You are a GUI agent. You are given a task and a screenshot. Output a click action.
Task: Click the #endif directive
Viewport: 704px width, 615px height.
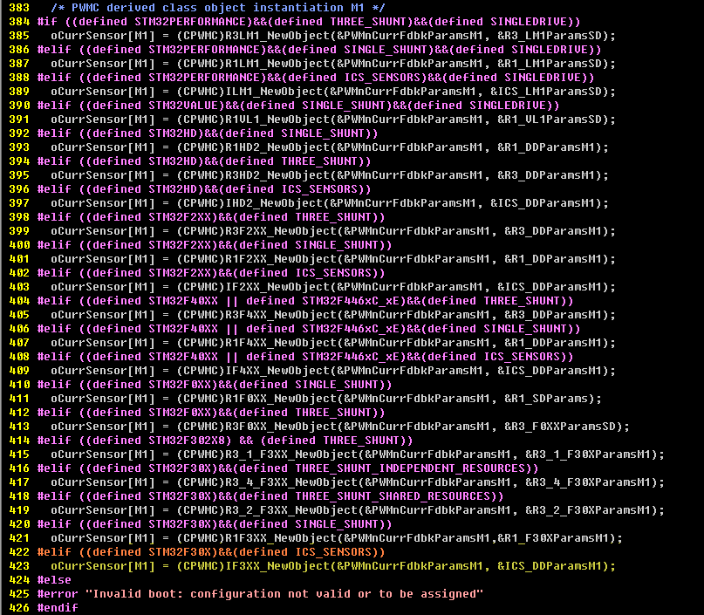(x=58, y=608)
